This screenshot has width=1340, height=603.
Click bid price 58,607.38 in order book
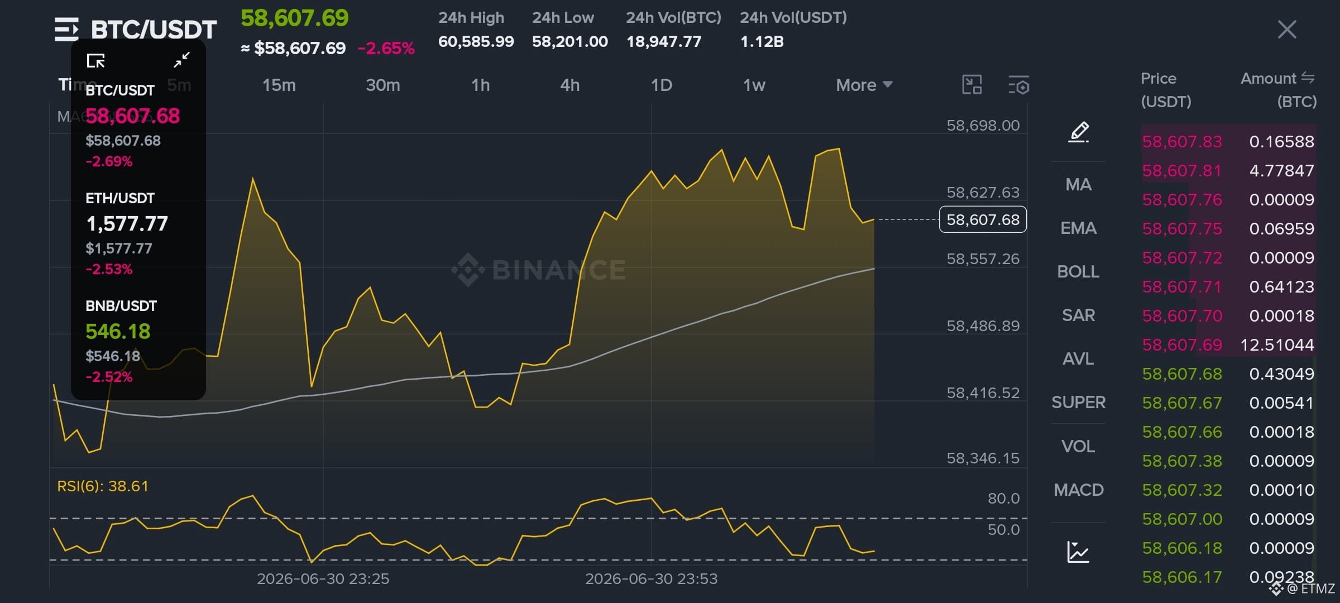[x=1182, y=461]
